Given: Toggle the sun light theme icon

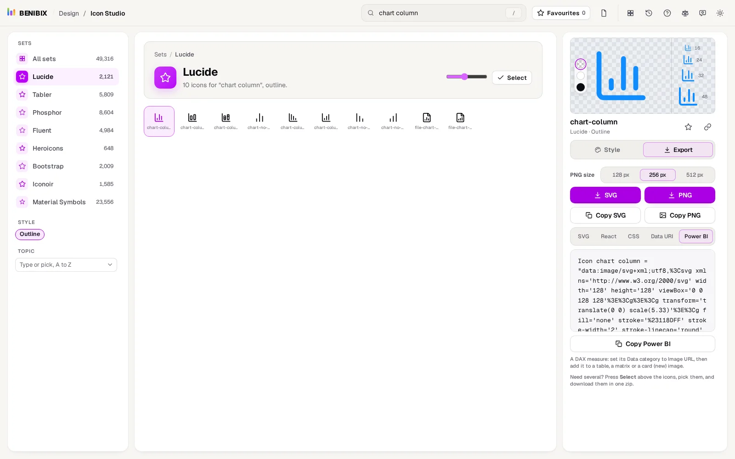Looking at the screenshot, I should click(720, 13).
